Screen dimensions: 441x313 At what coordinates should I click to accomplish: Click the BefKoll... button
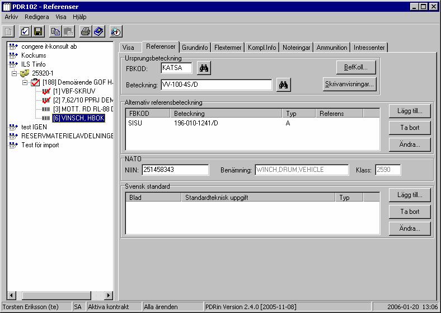click(x=356, y=67)
